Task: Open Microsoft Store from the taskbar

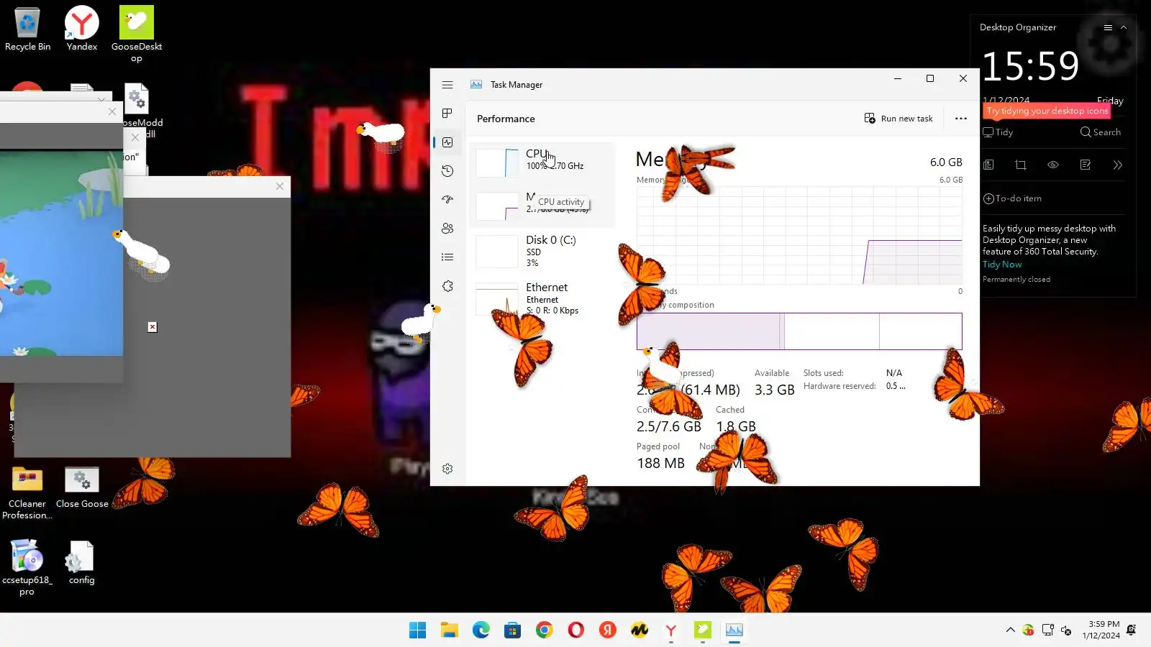Action: [x=512, y=630]
